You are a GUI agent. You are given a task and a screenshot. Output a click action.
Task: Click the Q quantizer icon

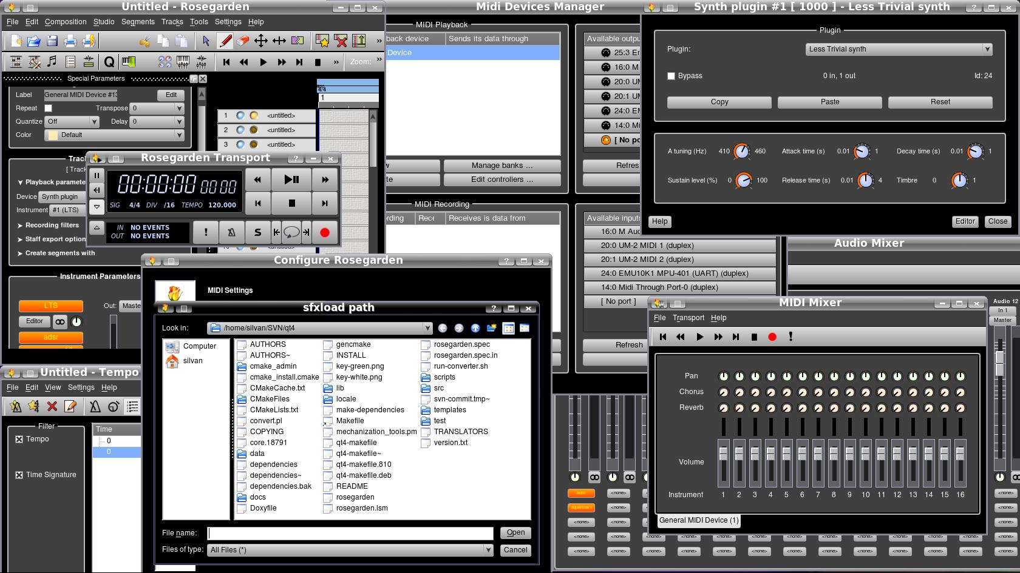tap(109, 62)
